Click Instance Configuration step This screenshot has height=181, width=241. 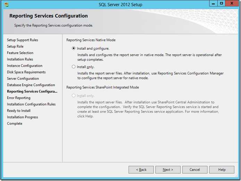tap(25, 66)
